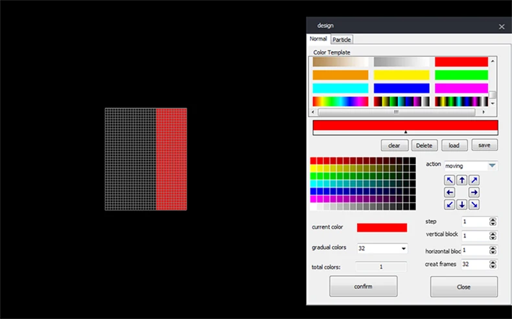Click the template list scroll down arrow
Screen dimensions: 512x319
493,104
